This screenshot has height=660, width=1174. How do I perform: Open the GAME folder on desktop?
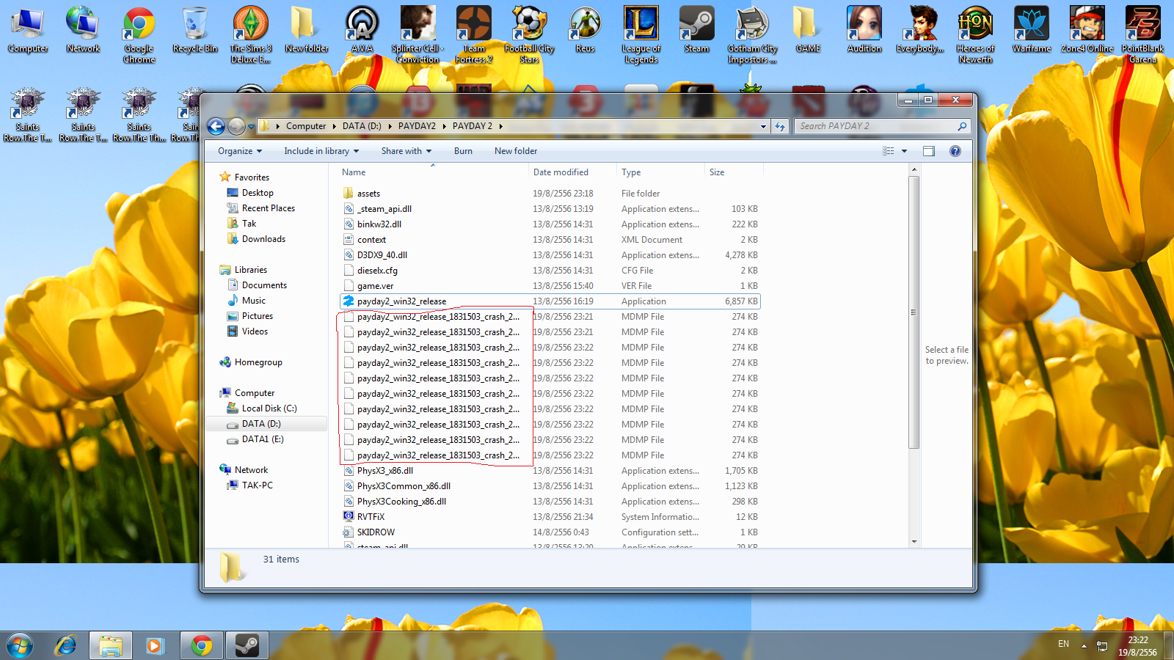pos(808,30)
